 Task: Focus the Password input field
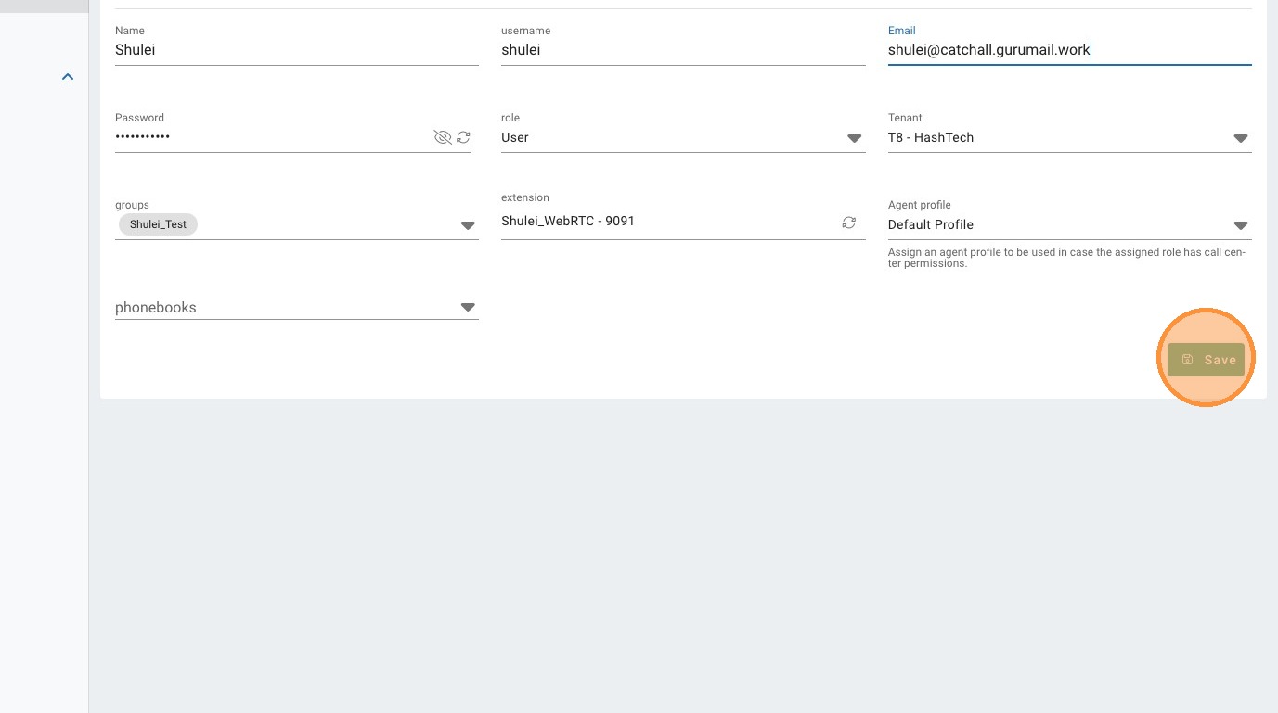269,137
